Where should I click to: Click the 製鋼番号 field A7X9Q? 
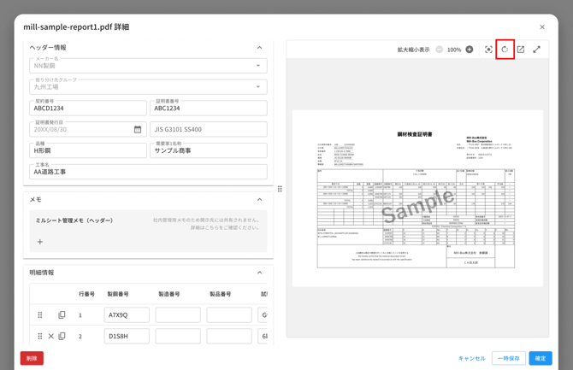click(127, 314)
